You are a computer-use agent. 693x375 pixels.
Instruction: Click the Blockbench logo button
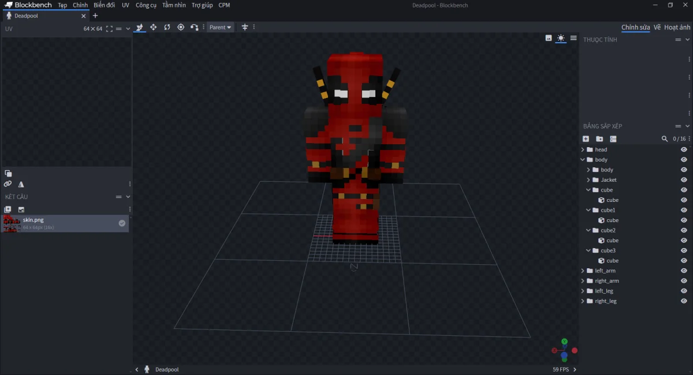click(28, 5)
